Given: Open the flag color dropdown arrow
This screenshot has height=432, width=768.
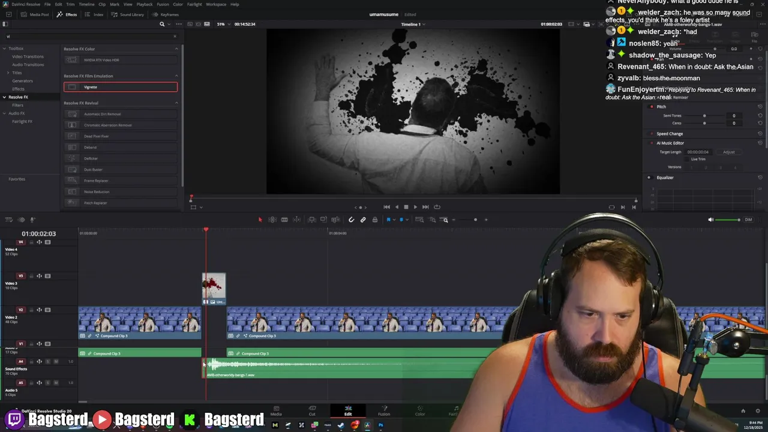Looking at the screenshot, I should coord(394,220).
